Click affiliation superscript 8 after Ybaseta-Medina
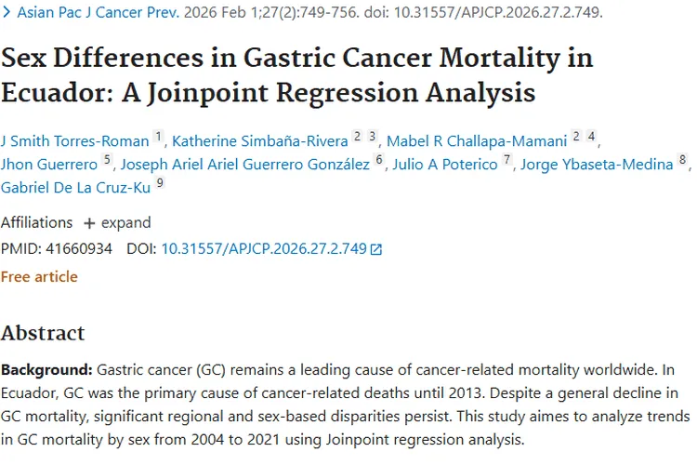 click(x=683, y=161)
